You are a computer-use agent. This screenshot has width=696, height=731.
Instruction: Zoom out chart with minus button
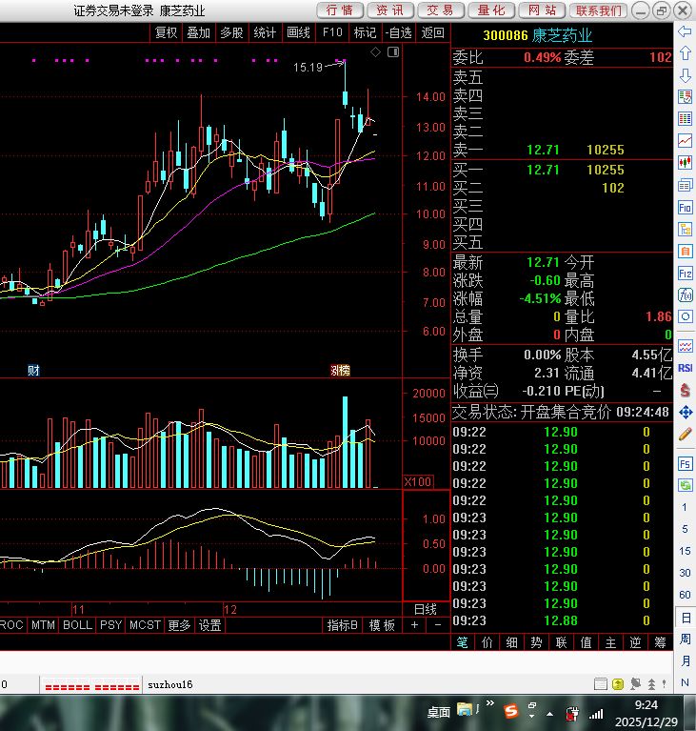click(437, 625)
